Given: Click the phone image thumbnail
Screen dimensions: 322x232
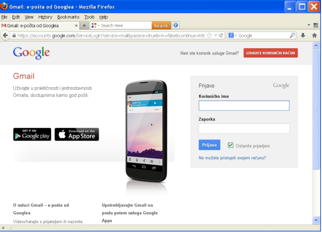Looking at the screenshot, I should point(146,130).
